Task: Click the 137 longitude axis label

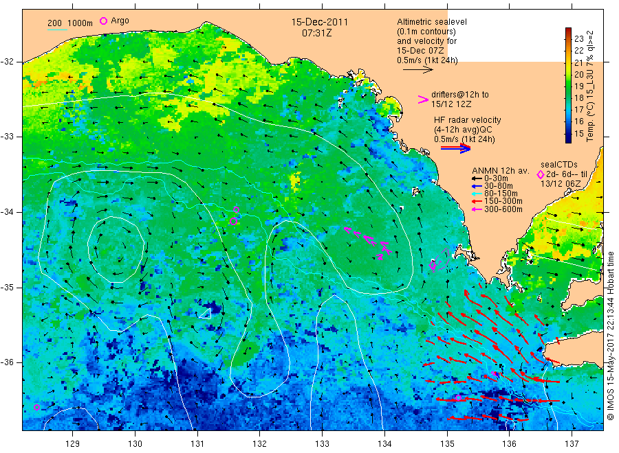Action: tap(572, 443)
